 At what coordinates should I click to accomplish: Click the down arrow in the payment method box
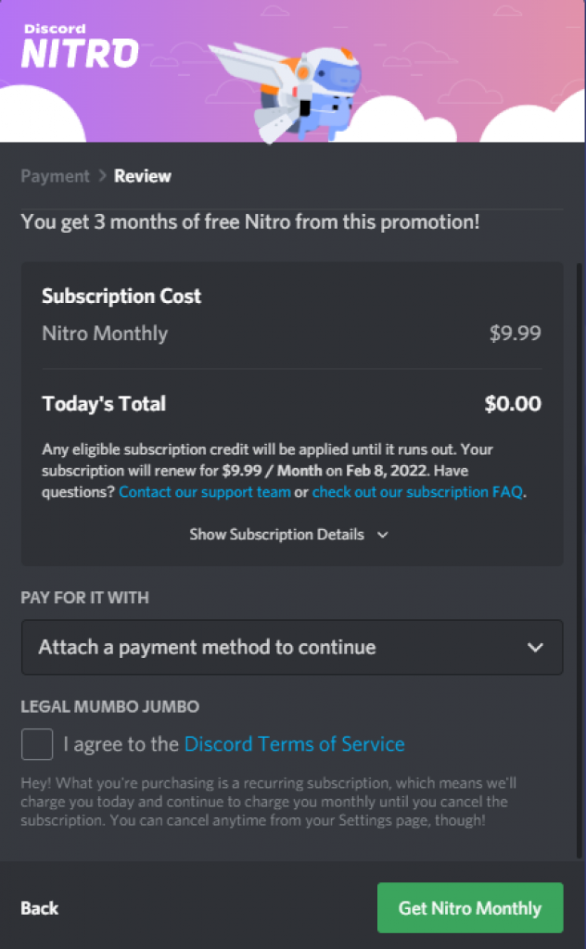pos(535,647)
